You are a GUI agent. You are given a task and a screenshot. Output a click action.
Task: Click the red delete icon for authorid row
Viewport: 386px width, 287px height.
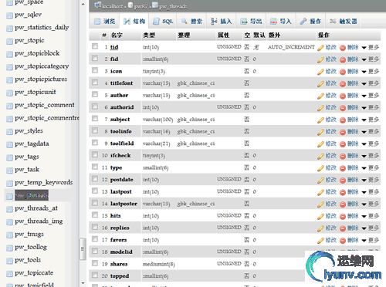[x=343, y=108]
